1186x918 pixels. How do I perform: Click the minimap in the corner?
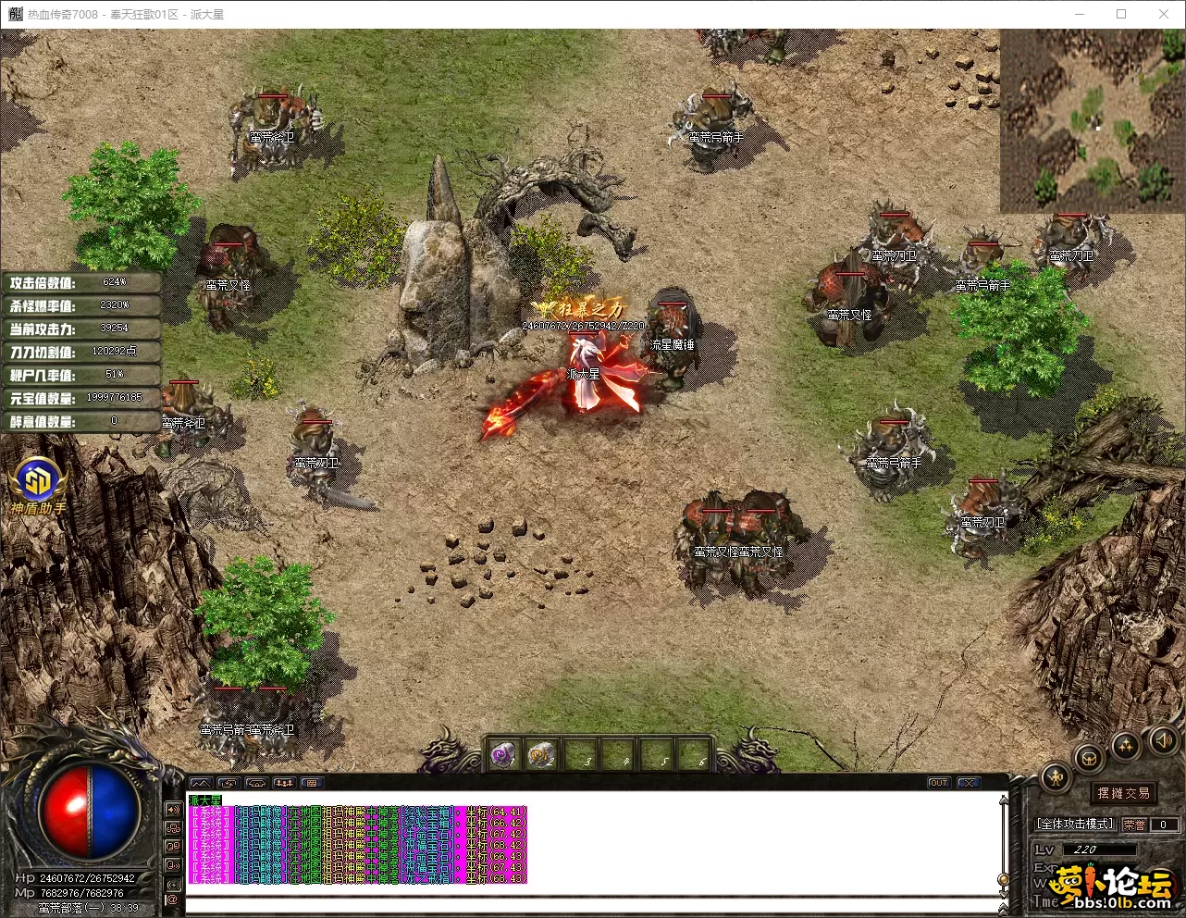tap(1092, 120)
